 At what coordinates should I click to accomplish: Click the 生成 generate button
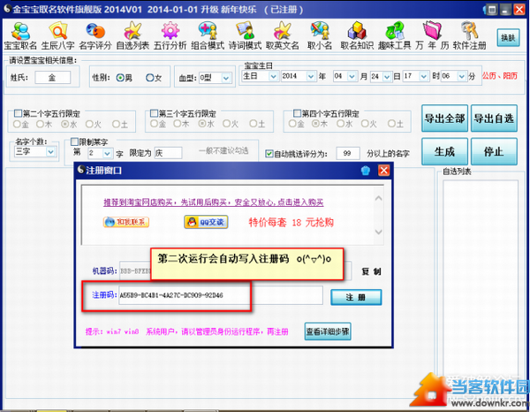tap(444, 151)
